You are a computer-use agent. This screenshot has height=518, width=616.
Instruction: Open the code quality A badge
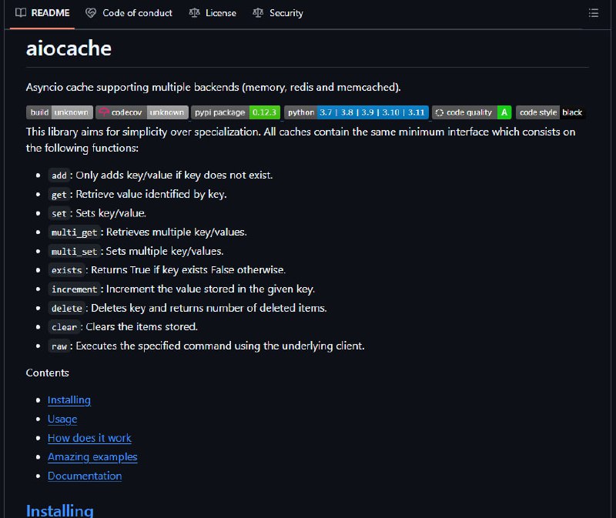(472, 112)
